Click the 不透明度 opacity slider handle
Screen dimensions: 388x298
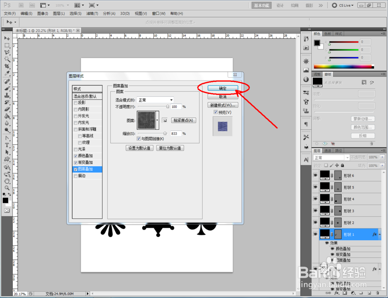(x=168, y=106)
